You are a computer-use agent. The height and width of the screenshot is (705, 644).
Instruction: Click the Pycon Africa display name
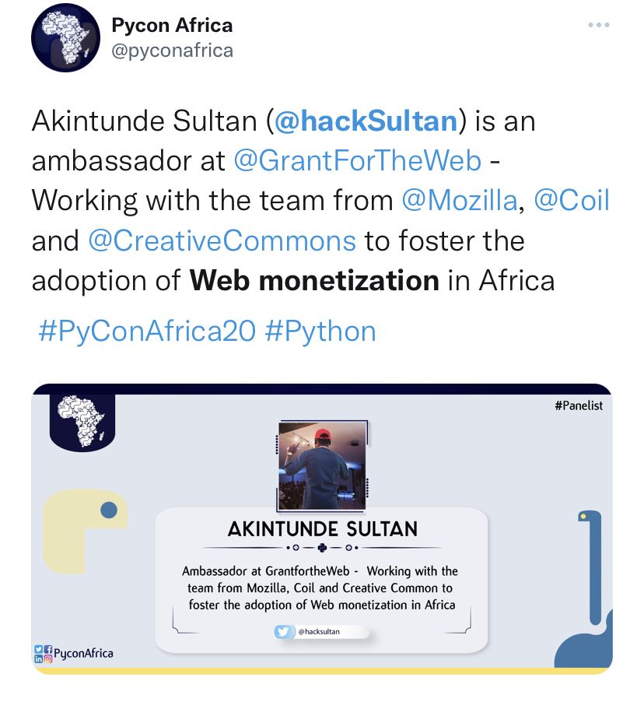172,25
